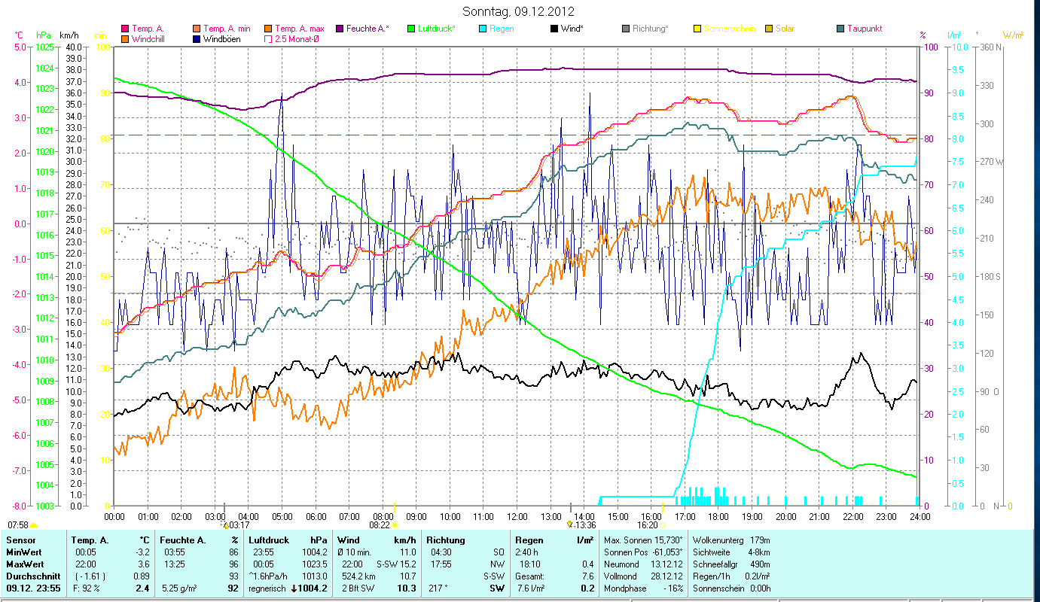
Task: Click the Gesamt: rain total label
Action: coord(530,576)
